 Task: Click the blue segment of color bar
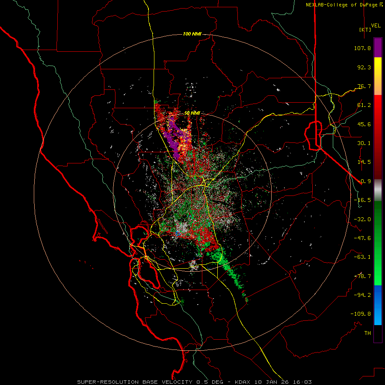point(378,305)
